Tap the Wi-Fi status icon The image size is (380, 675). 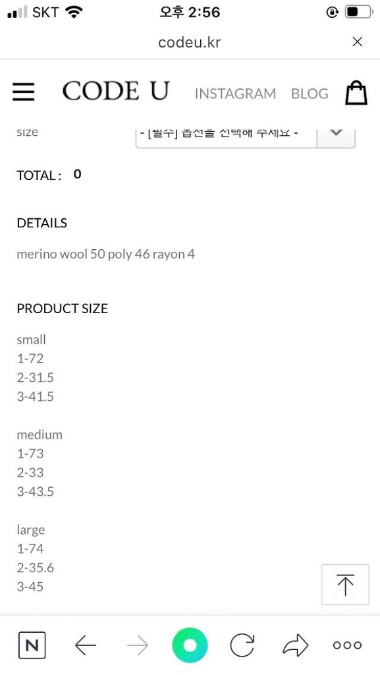coord(74,12)
